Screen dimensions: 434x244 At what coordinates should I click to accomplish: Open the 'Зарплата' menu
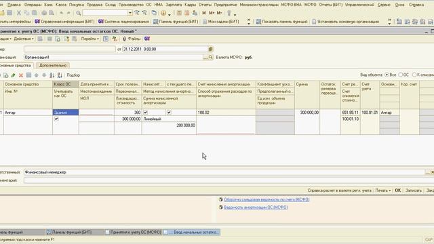tap(174, 5)
